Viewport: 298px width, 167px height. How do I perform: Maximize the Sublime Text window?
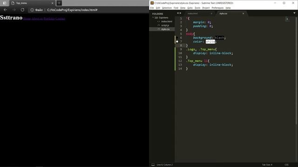click(284, 3)
